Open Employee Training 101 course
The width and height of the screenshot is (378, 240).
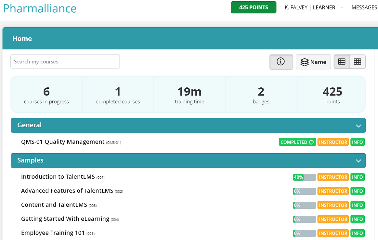click(x=53, y=233)
